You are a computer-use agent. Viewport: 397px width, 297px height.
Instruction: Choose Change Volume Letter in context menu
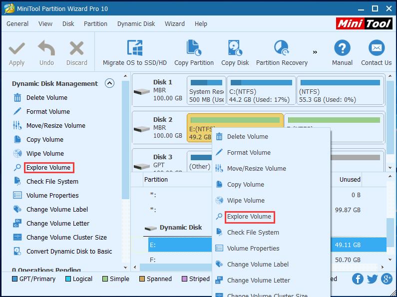click(x=271, y=281)
